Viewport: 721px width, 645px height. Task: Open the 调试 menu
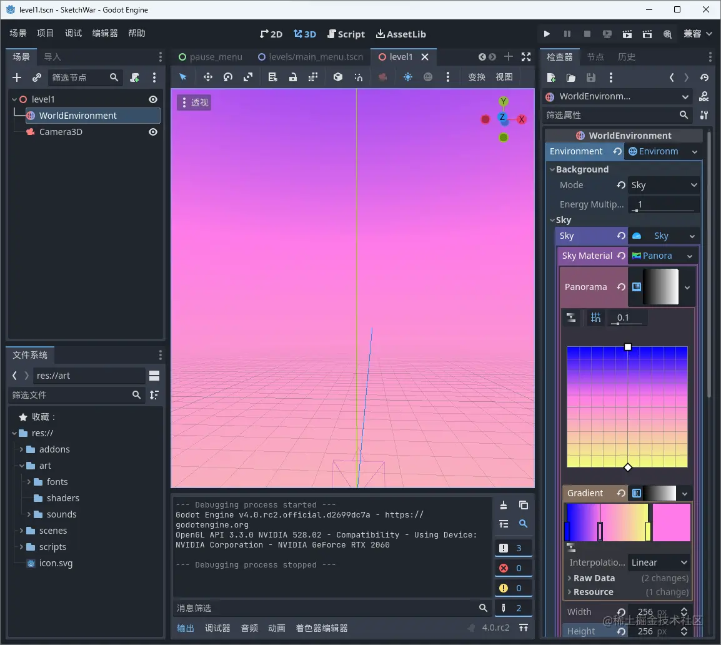coord(73,33)
